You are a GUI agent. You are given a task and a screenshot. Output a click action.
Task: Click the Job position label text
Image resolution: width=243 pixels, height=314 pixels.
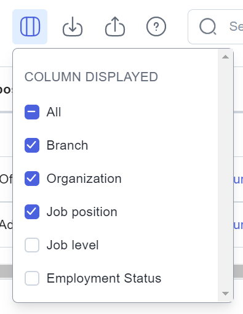[82, 212]
